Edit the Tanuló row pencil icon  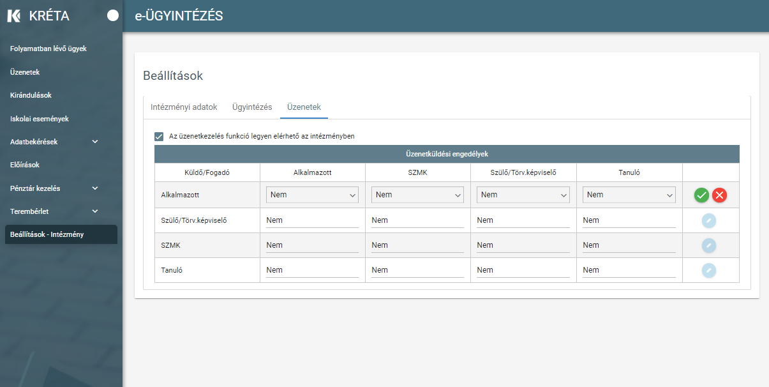pos(709,270)
